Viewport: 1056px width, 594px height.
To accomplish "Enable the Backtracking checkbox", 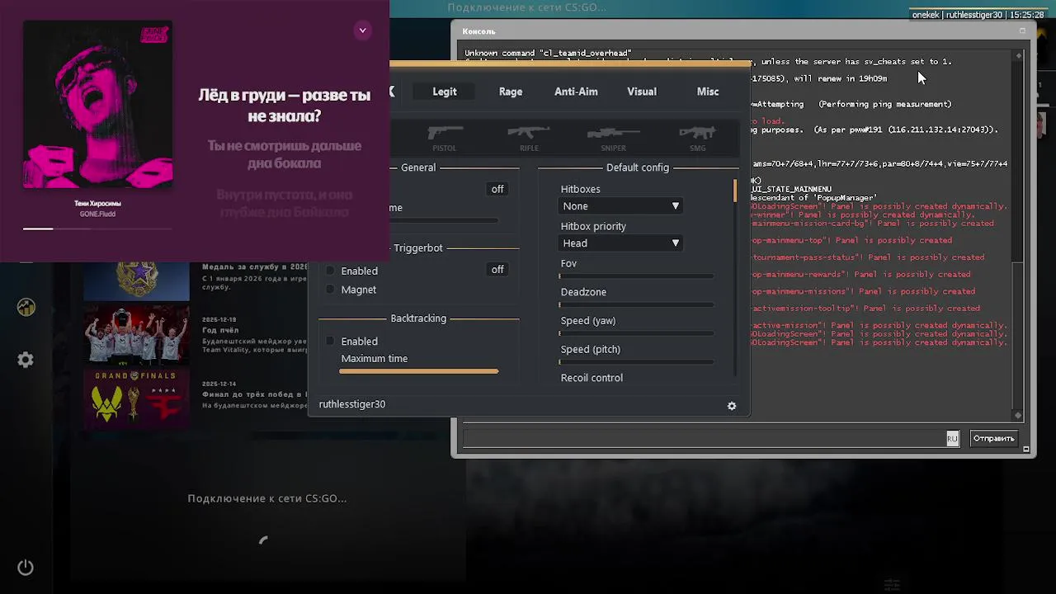I will tap(330, 342).
